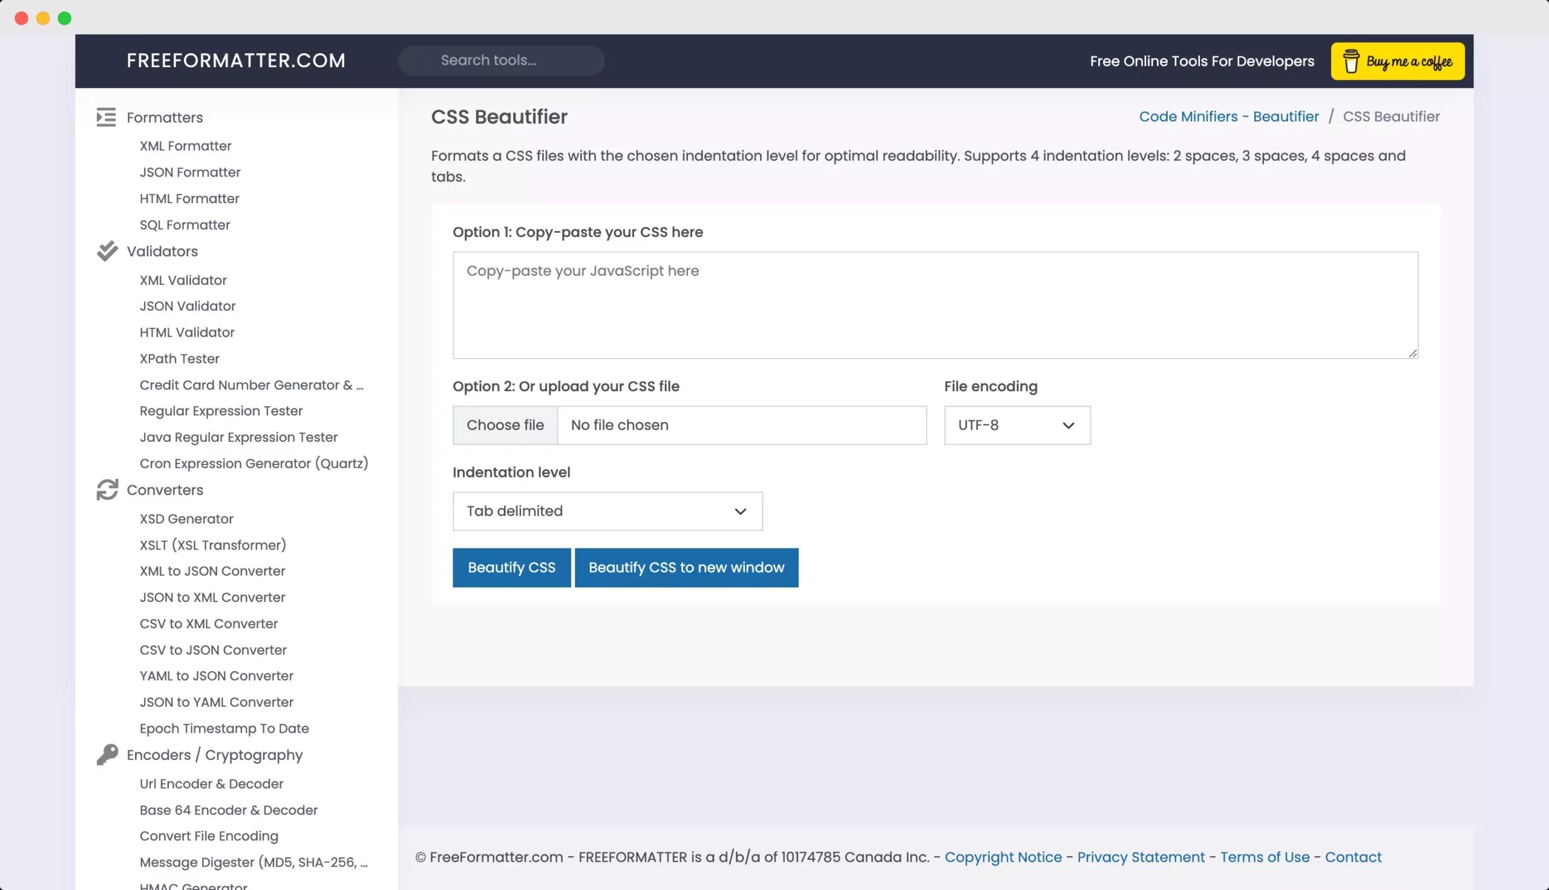Click the coffee cup Buy me a coffee button
1549x890 pixels.
1397,61
